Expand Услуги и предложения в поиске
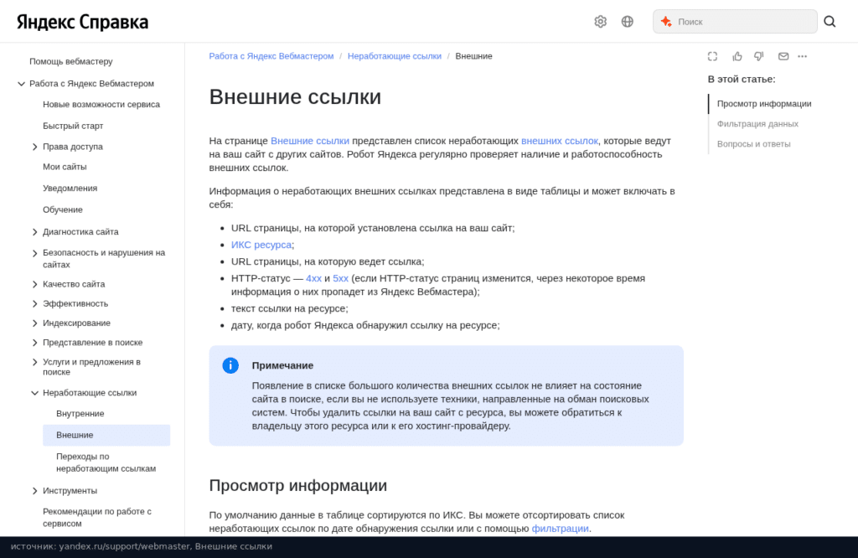This screenshot has width=858, height=558. [x=35, y=362]
